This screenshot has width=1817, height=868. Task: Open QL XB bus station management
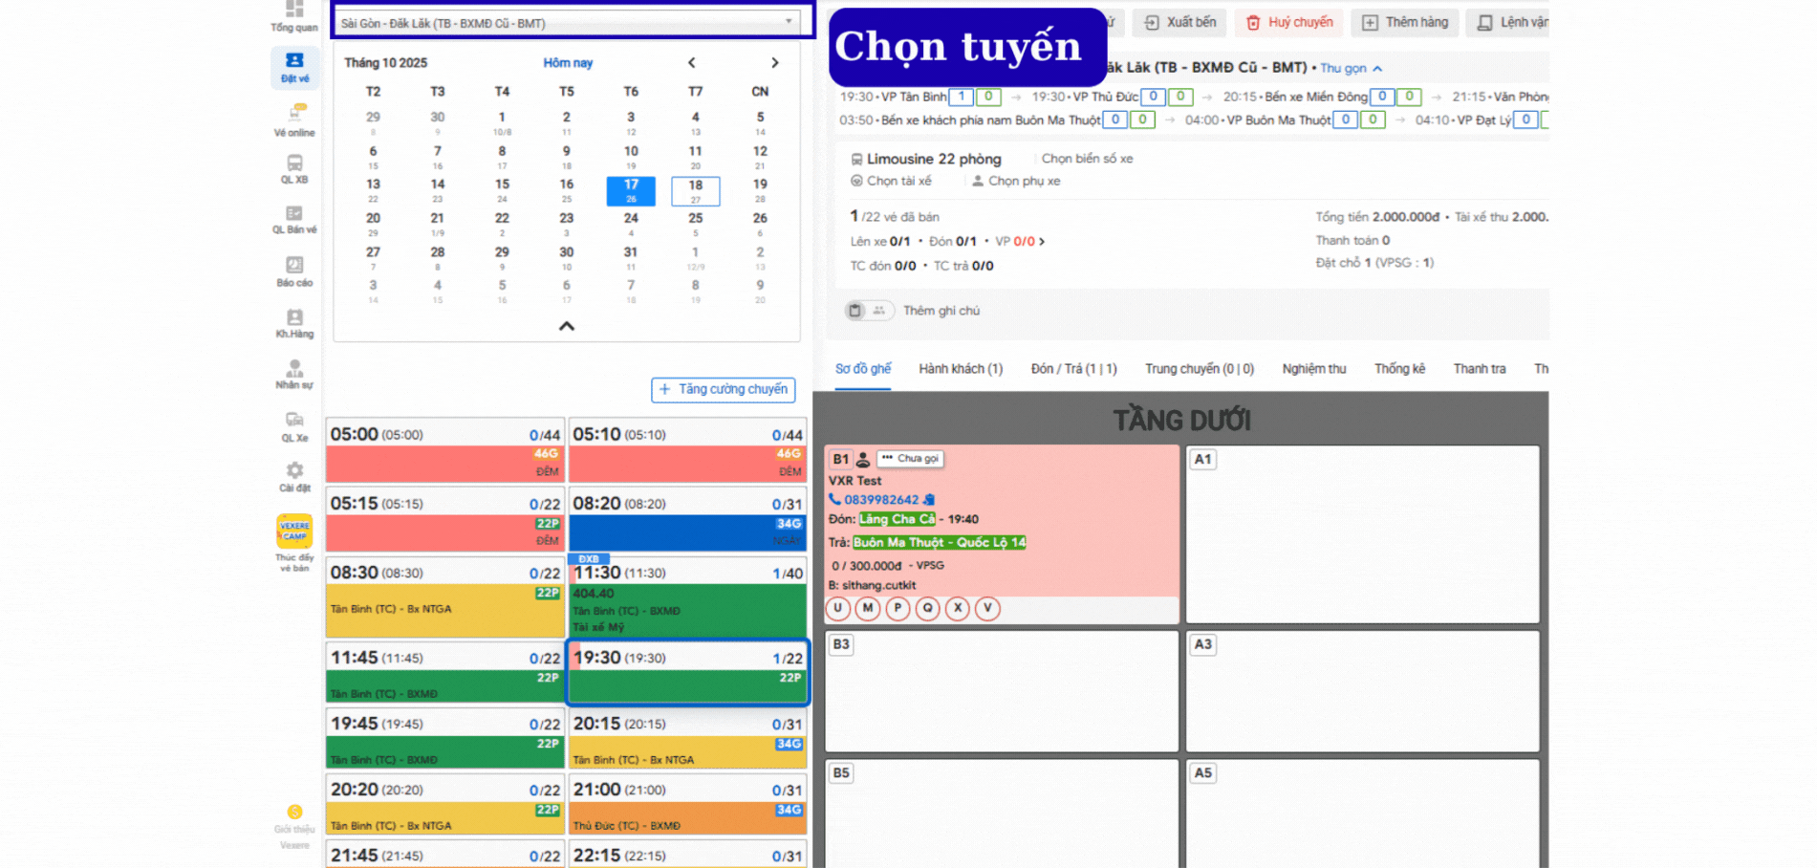pos(294,168)
